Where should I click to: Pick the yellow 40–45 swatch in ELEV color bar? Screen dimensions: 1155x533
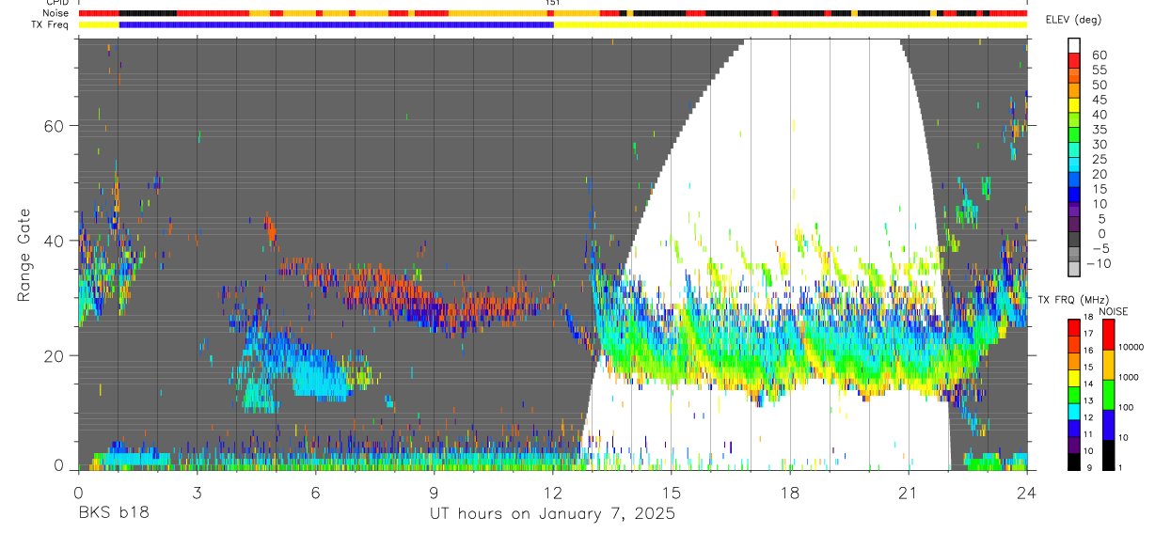1073,106
